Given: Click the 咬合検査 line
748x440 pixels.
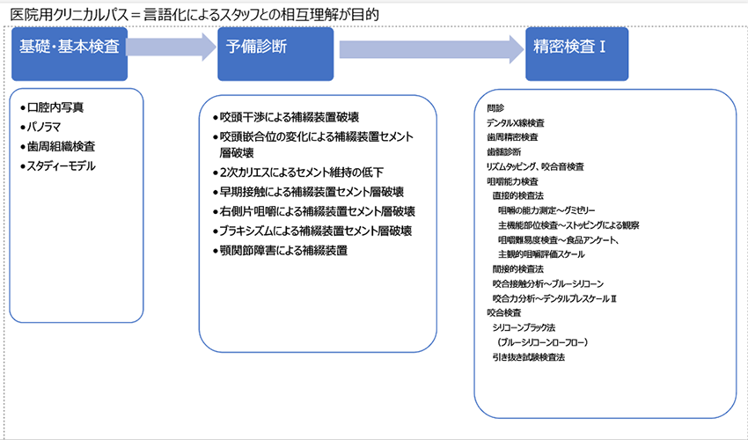Looking at the screenshot, I should click(x=503, y=313).
